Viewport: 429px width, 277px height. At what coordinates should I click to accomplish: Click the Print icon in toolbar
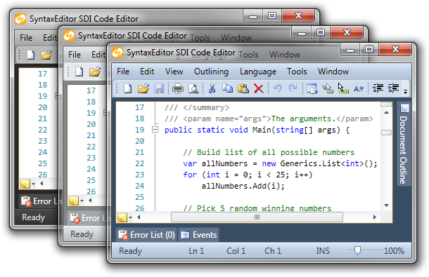point(178,88)
